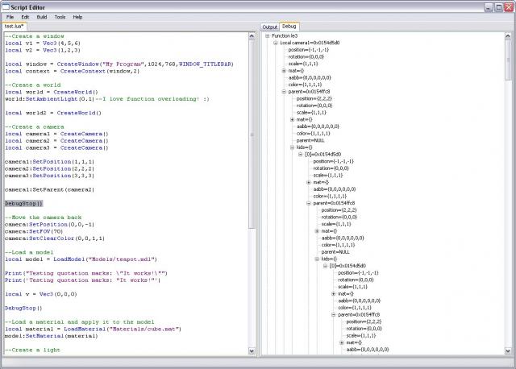This screenshot has height=369, width=516.
Task: Click the Debug panel vertical scrollbar thumb
Action: click(508, 60)
